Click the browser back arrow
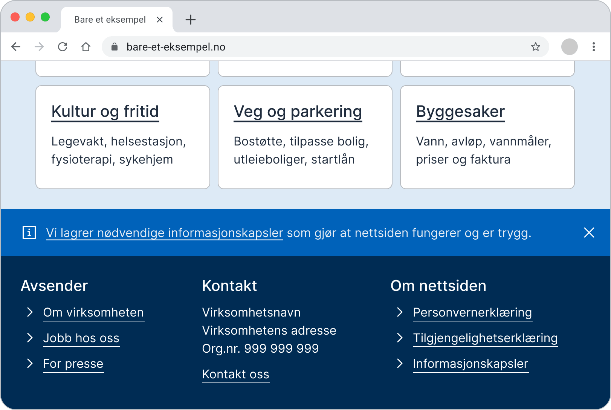Viewport: 611px width, 410px height. (x=16, y=47)
